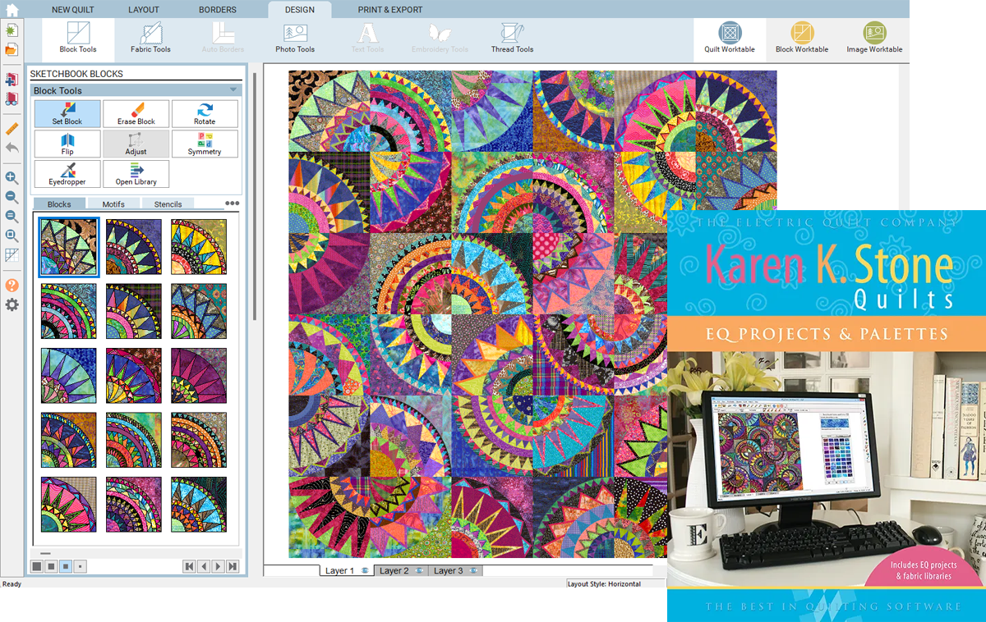986x622 pixels.
Task: Select largest block display size square
Action: click(37, 566)
